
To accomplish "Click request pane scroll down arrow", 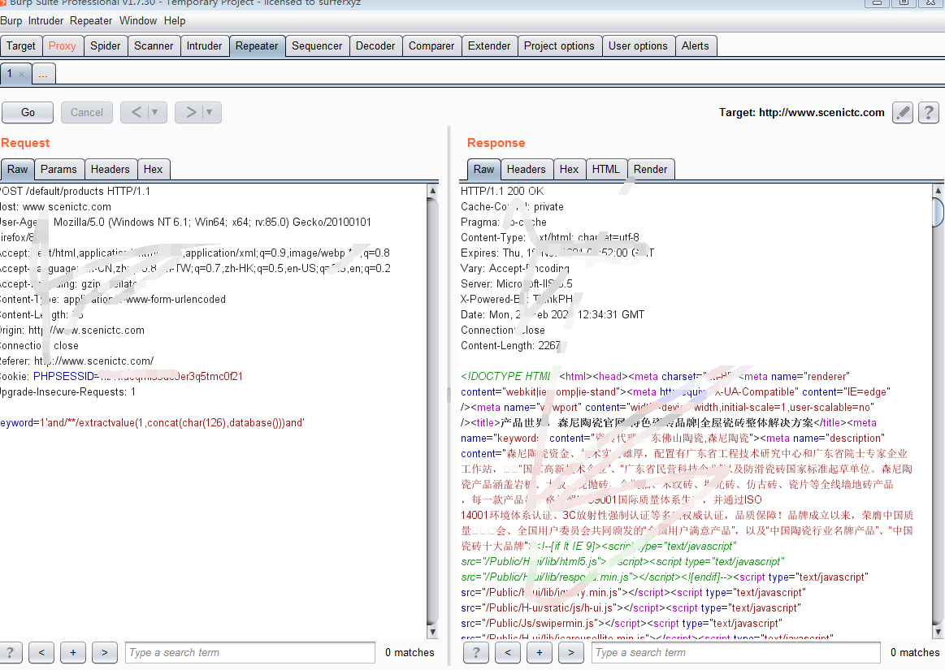I will coord(432,632).
